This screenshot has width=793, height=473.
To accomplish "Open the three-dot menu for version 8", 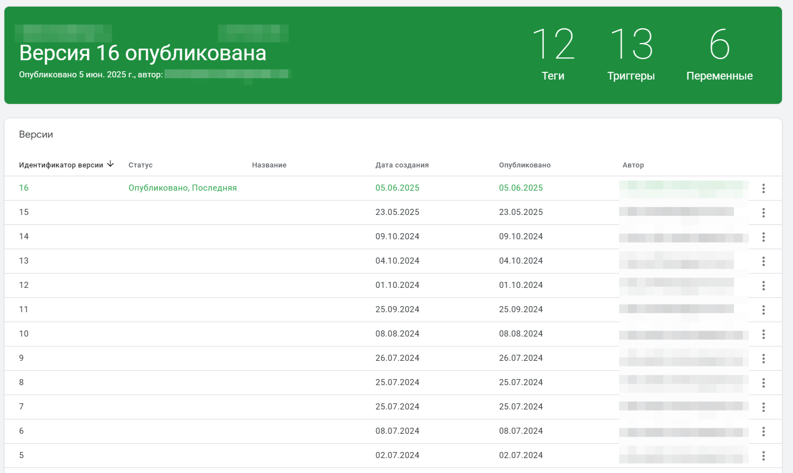I will 764,382.
